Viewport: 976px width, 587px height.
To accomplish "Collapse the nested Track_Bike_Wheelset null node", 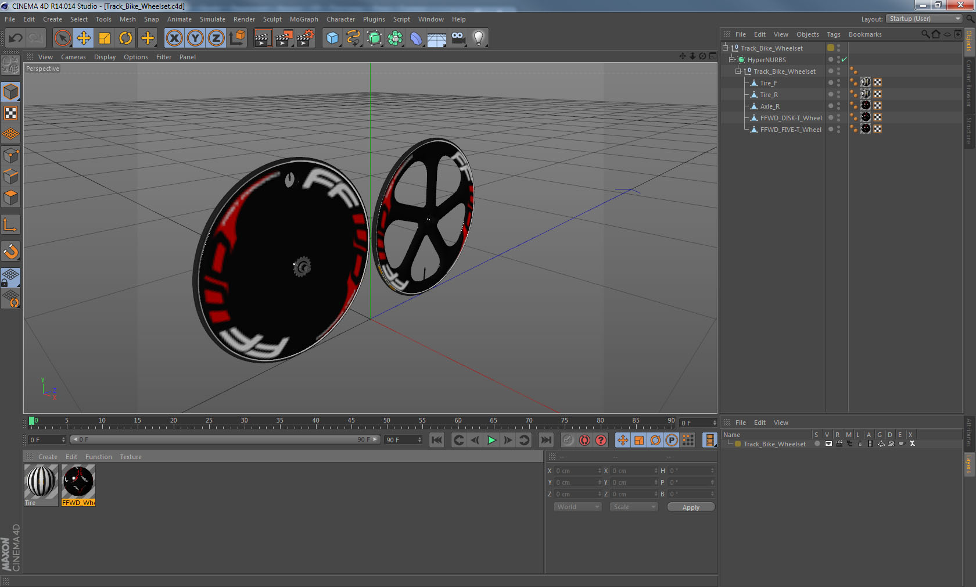I will (x=738, y=71).
